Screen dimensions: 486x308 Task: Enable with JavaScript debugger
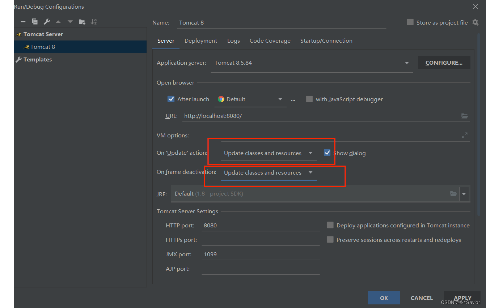point(309,99)
